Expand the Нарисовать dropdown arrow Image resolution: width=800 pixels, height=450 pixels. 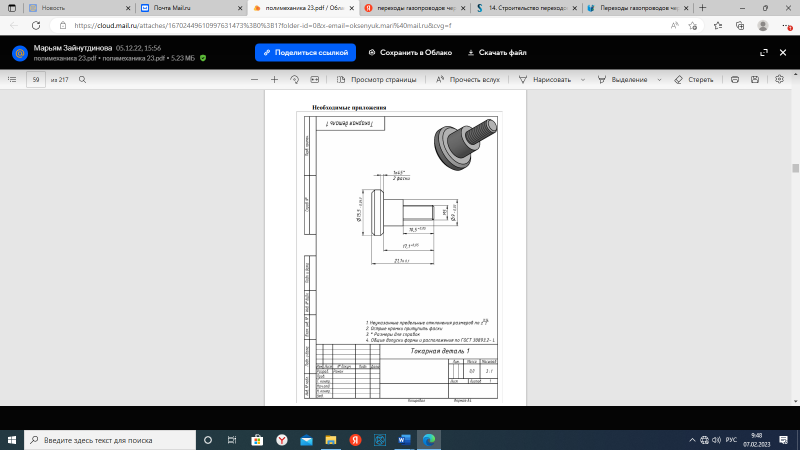pyautogui.click(x=583, y=79)
